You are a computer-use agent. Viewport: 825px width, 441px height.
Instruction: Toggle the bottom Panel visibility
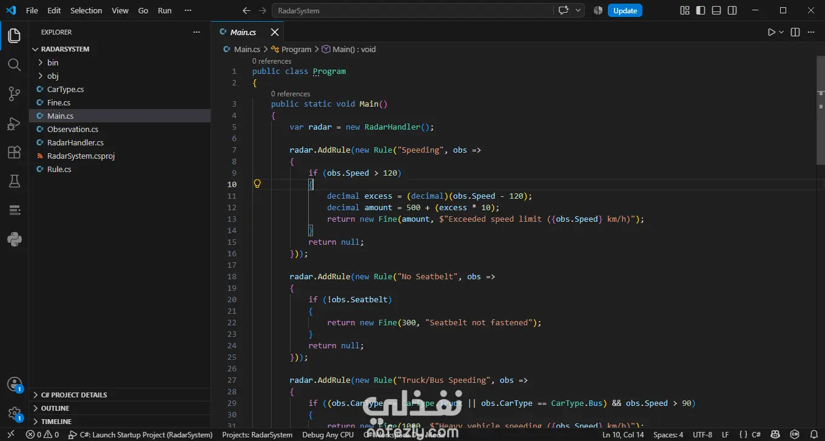(716, 10)
